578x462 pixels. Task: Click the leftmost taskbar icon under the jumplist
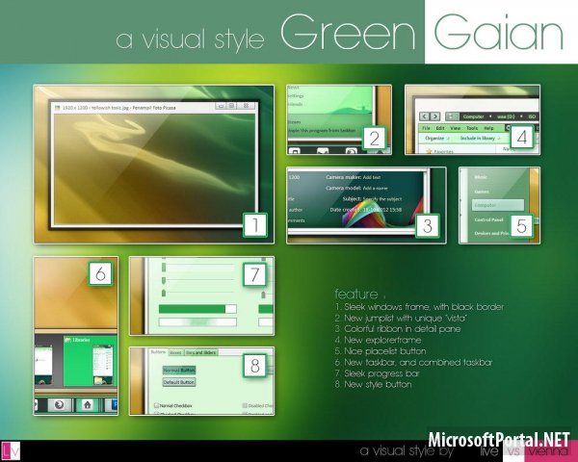click(x=294, y=151)
